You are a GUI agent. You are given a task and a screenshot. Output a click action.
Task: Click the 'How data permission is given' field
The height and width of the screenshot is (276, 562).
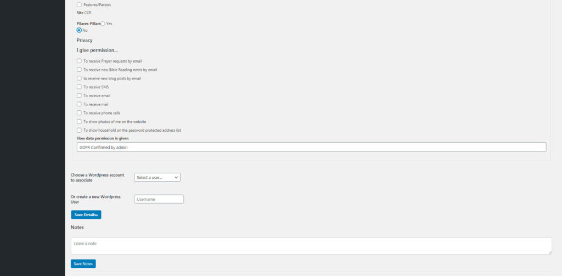pos(311,147)
